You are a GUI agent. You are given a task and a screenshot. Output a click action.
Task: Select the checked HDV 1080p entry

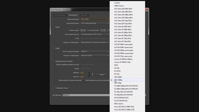[x=127, y=80]
